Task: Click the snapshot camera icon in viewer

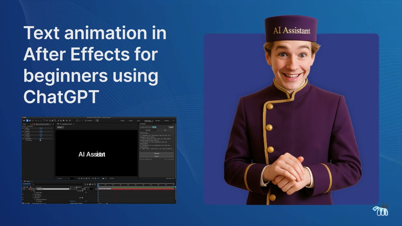Action: [x=103, y=178]
